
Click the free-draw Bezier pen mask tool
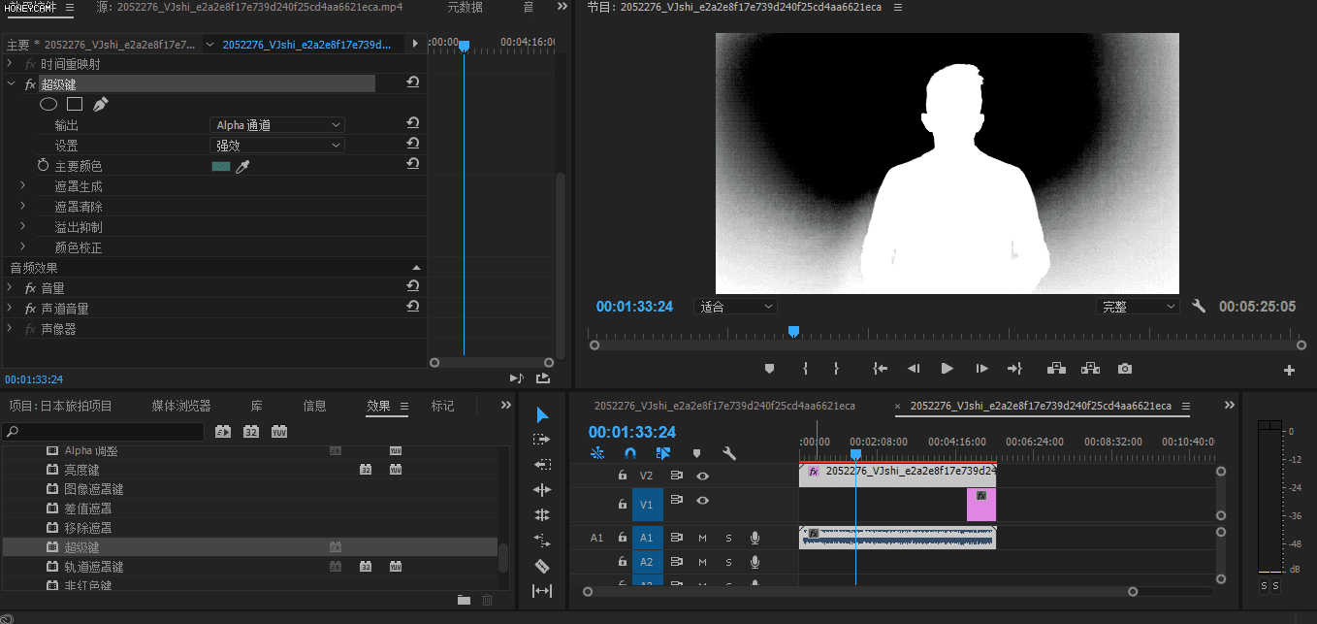click(101, 104)
